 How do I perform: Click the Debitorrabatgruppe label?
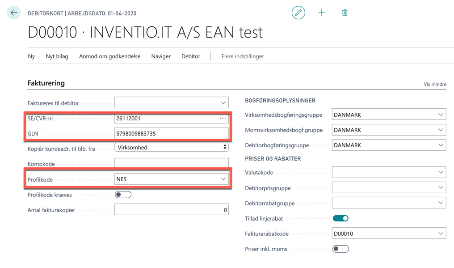click(270, 203)
